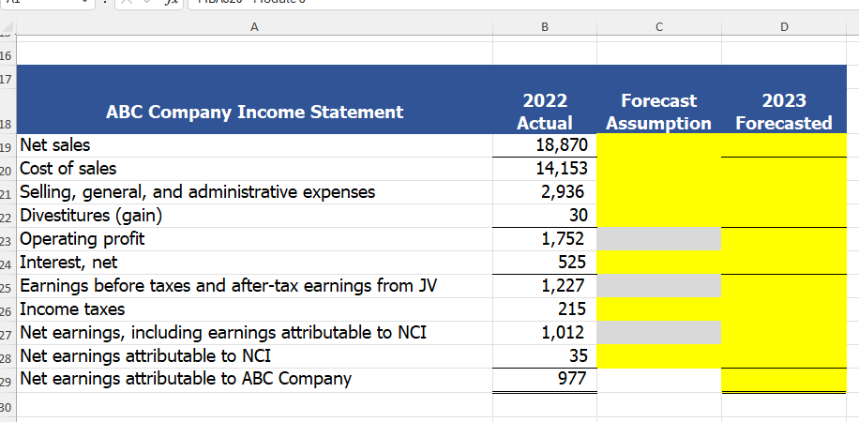Select row 23 header
Viewport: 859px width, 422px height.
point(8,239)
